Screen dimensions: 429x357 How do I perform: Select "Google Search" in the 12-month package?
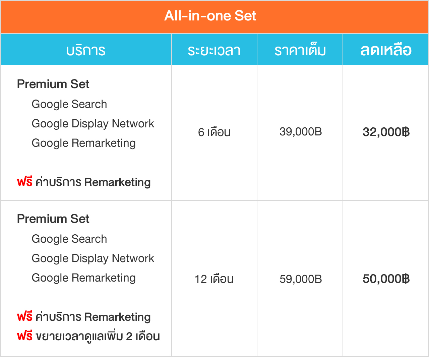[69, 239]
